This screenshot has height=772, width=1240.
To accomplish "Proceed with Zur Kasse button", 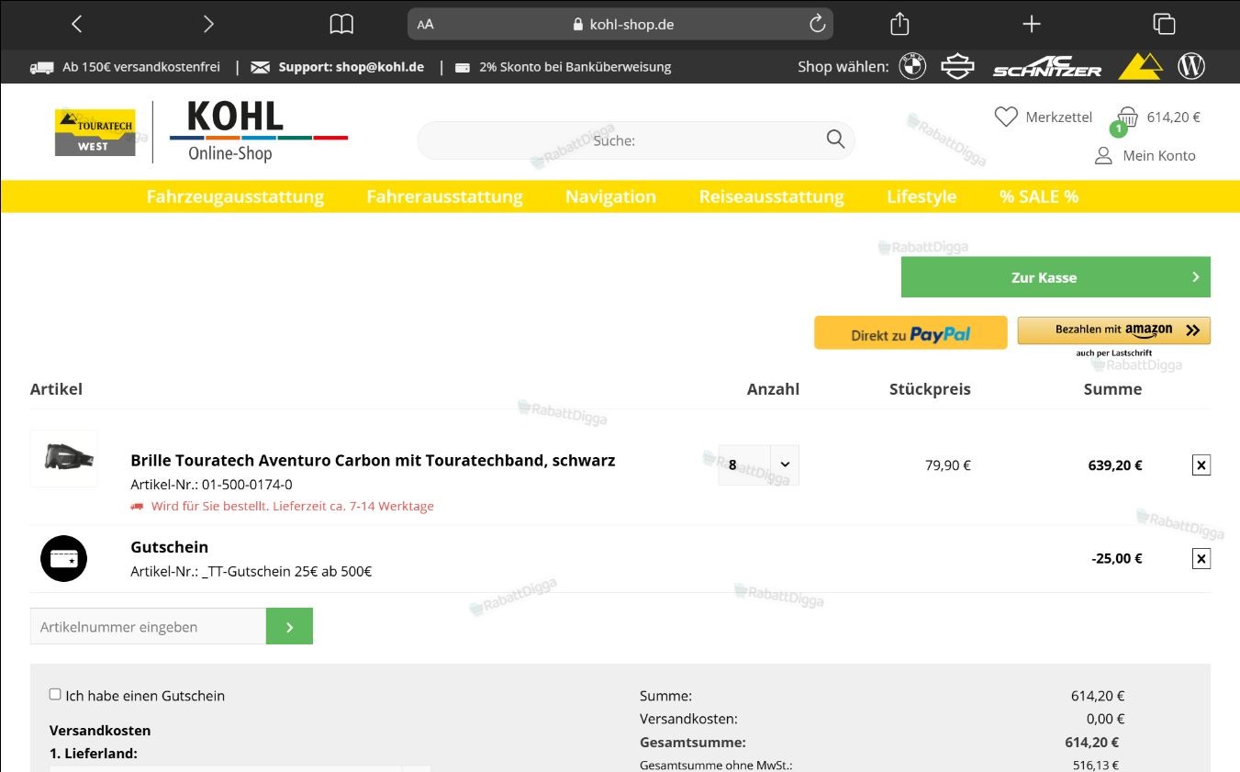I will tap(1056, 277).
